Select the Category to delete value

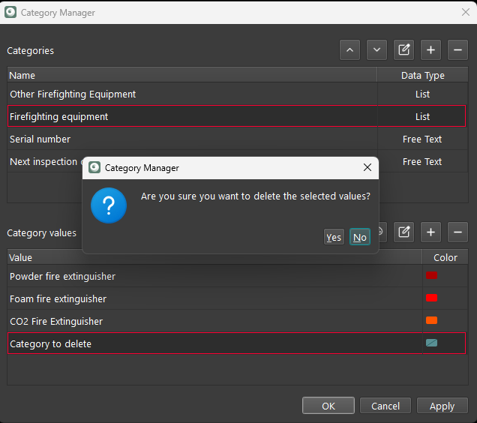[x=51, y=343]
